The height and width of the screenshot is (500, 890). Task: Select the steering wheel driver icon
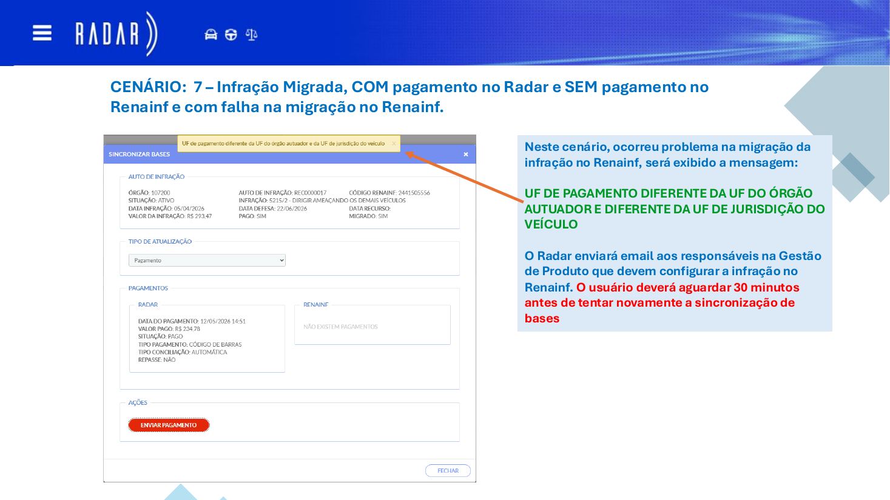tap(231, 35)
